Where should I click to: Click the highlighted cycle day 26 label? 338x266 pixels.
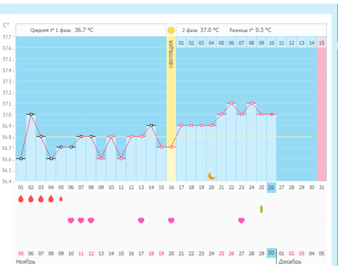pyautogui.click(x=271, y=187)
